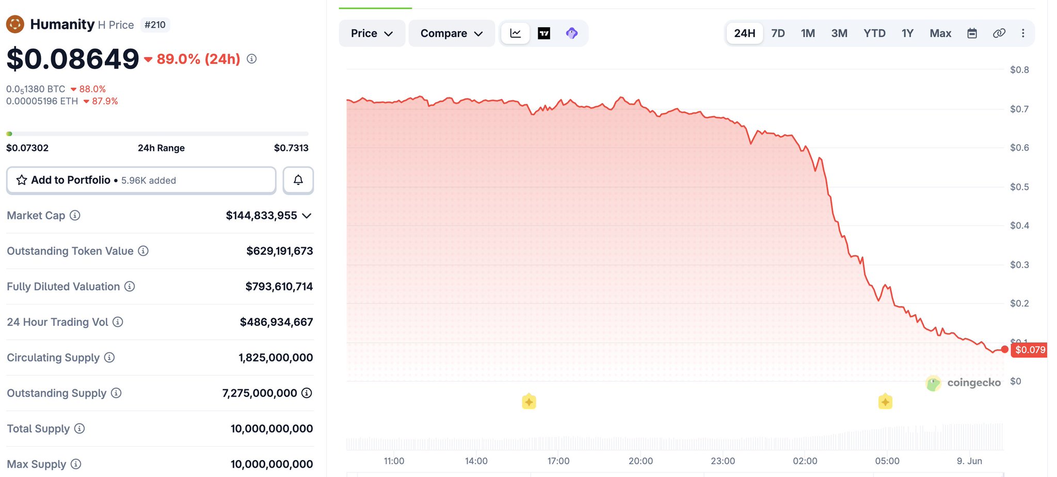Screen dimensions: 1057x477
Task: Click the star icon in Add to Portfolio
Action: pos(22,180)
